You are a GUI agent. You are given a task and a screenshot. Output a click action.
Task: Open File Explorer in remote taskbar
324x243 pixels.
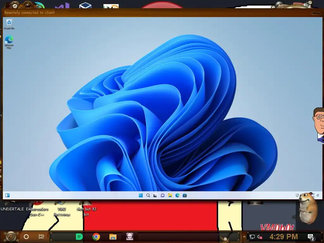170,195
